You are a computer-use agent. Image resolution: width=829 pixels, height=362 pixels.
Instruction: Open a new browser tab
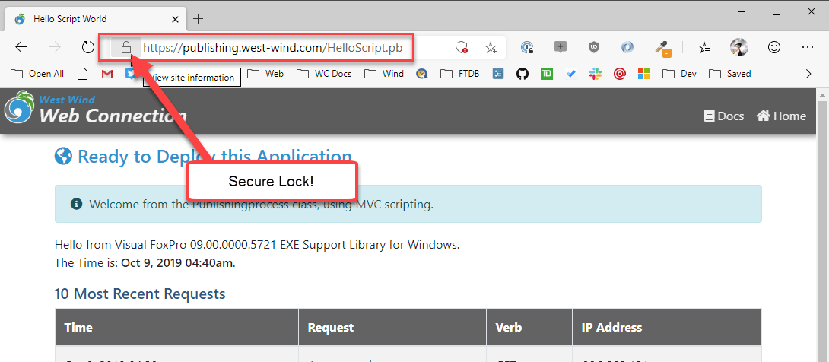pyautogui.click(x=199, y=18)
